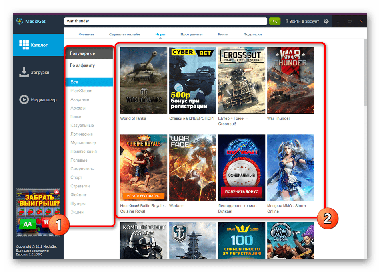This screenshot has height=272, width=380.
Task: Minimize the MediaGet window
Action: click(x=338, y=21)
